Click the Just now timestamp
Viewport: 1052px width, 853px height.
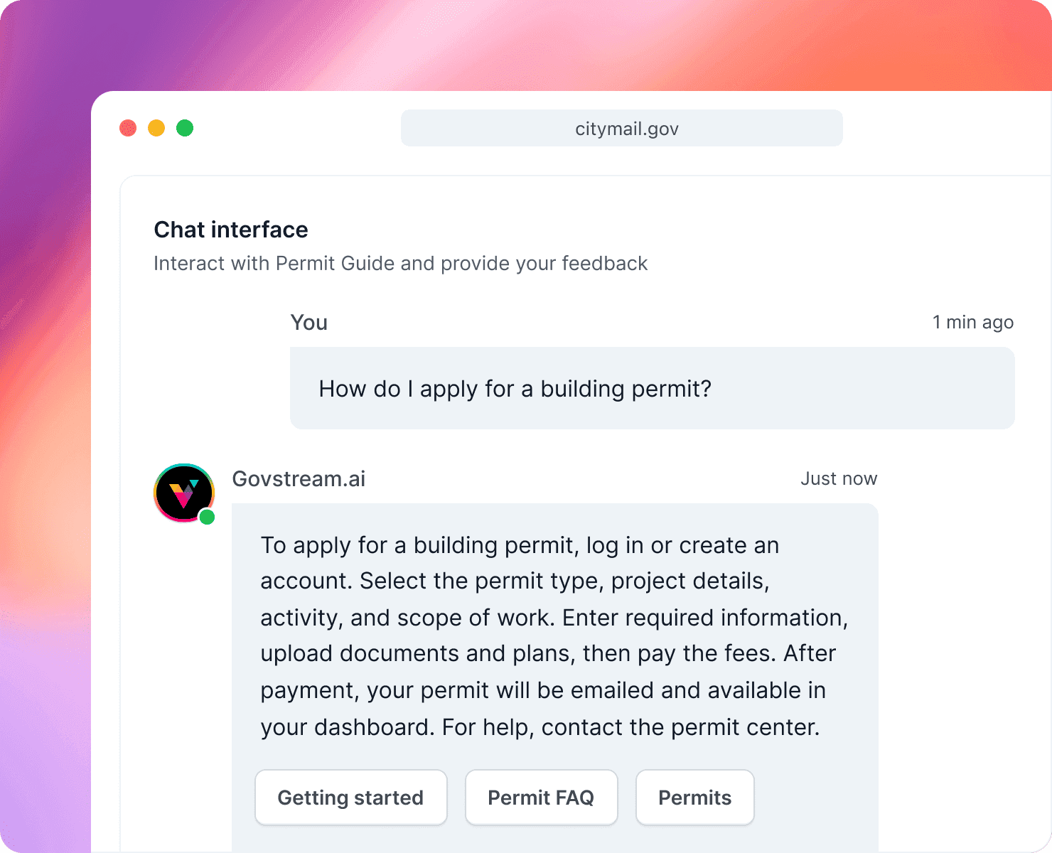[x=839, y=478]
